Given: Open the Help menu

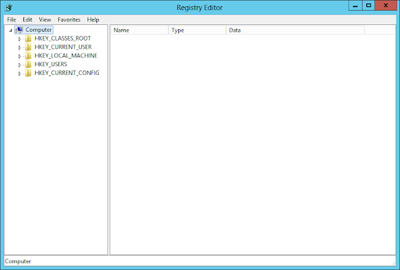Looking at the screenshot, I should coord(93,19).
